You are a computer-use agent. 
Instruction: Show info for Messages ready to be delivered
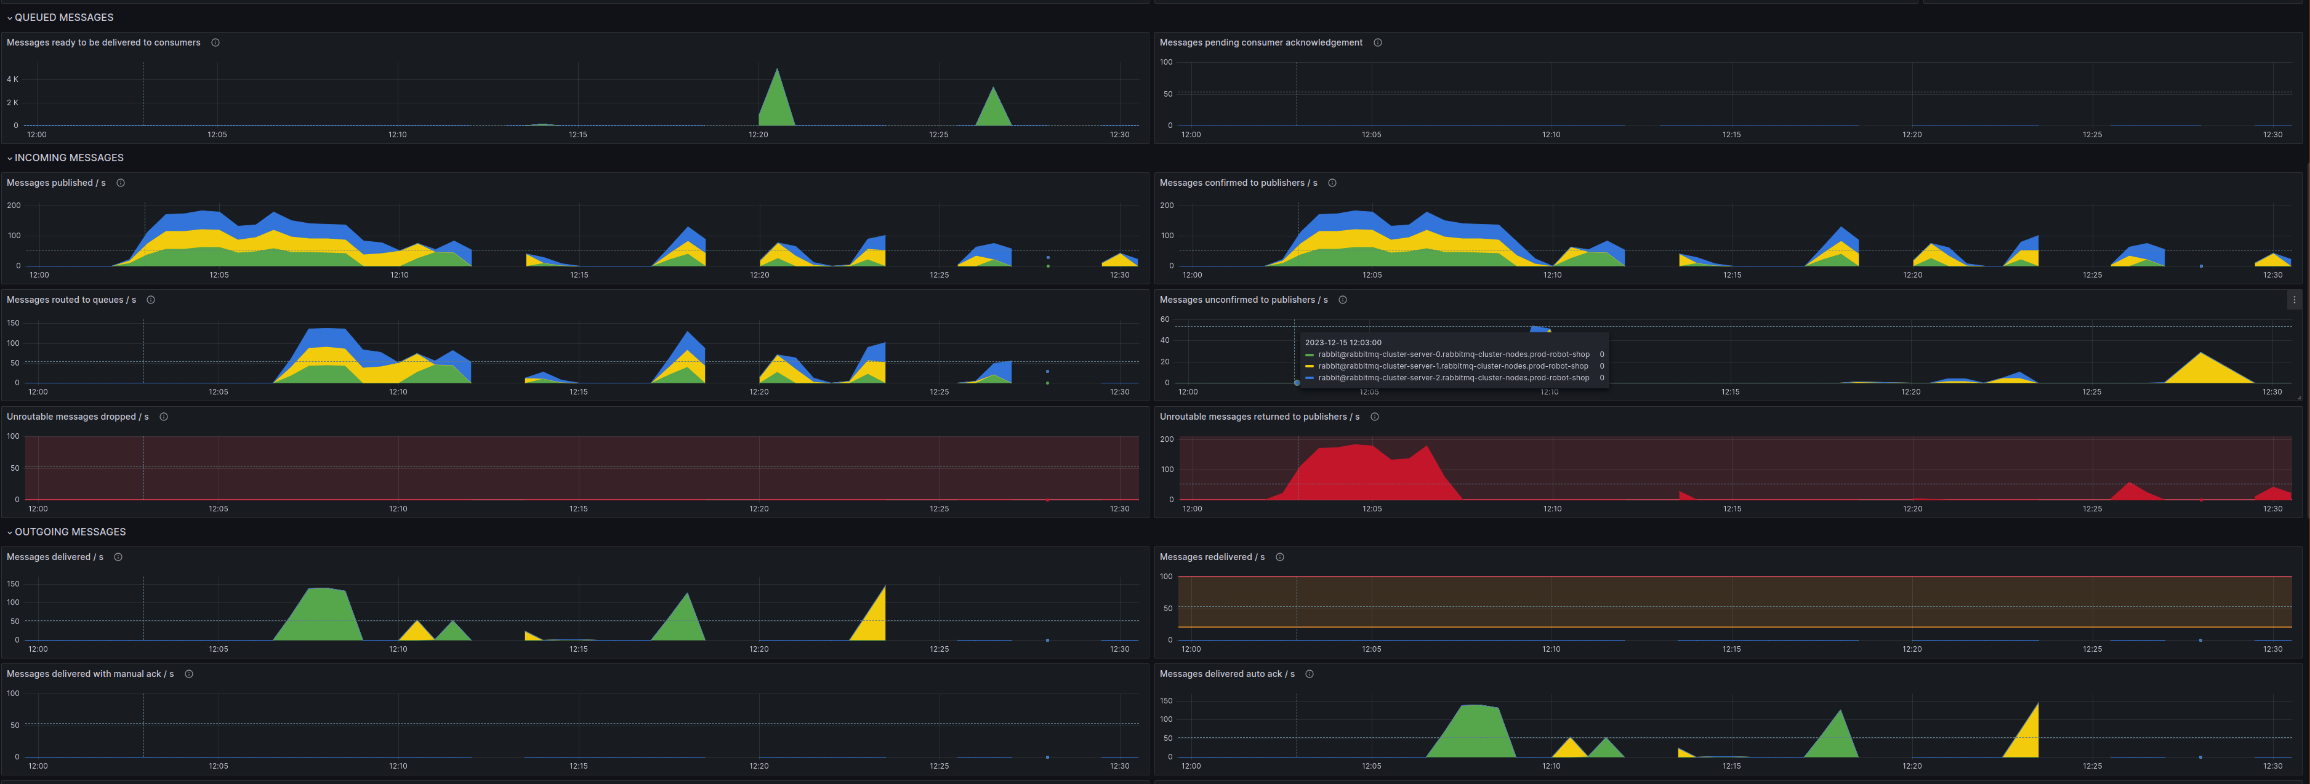click(x=215, y=43)
